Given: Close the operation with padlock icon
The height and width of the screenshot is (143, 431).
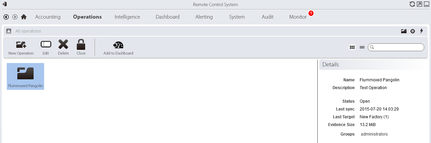Looking at the screenshot, I should click(x=81, y=45).
